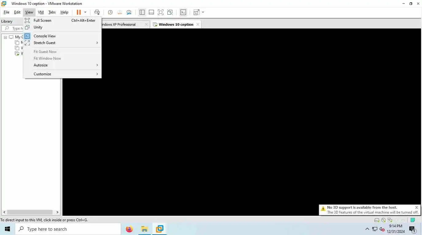The width and height of the screenshot is (422, 235).
Task: Close the Windows 10 ception tab
Action: pos(198,24)
